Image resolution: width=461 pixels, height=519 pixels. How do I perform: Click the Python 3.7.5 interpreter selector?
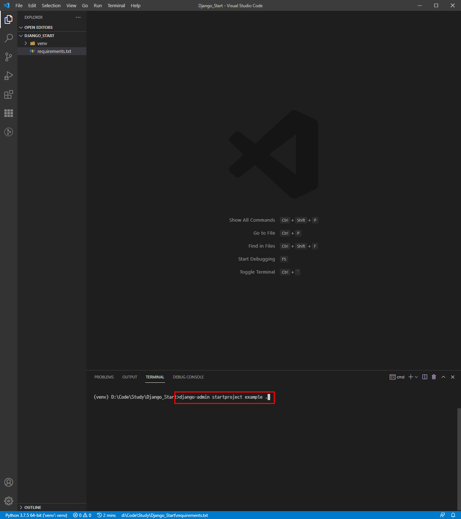pos(36,515)
